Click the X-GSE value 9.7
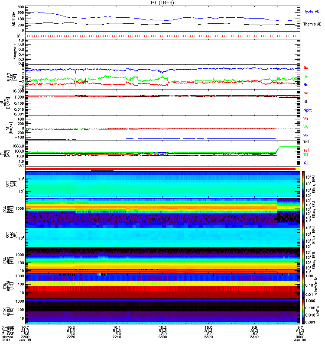 click(300, 327)
